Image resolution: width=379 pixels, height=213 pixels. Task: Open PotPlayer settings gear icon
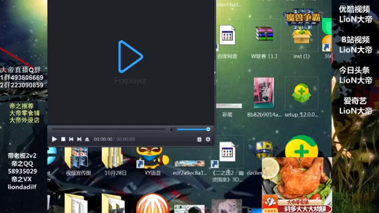pyautogui.click(x=208, y=140)
